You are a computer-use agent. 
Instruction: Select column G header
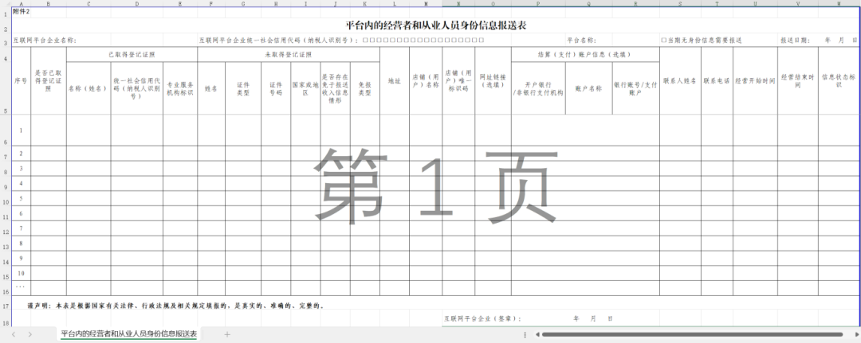(x=243, y=3)
